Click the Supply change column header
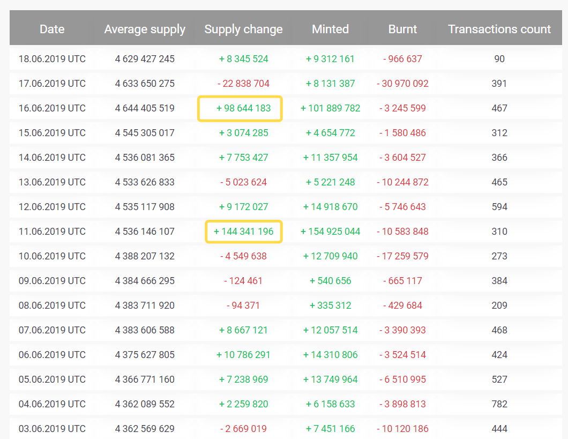Viewport: 568px width, 439px height. tap(243, 29)
